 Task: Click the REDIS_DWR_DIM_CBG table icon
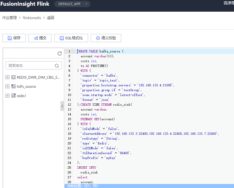coord(13,77)
